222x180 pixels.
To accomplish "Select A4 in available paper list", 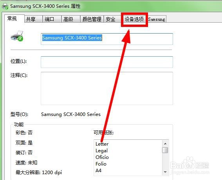I will pyautogui.click(x=98, y=170).
